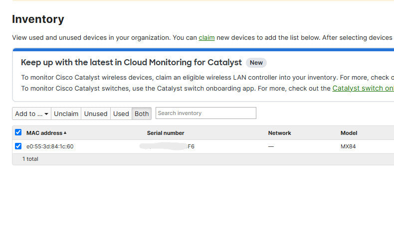
Task: Toggle the select-all header checkbox
Action: [18, 132]
